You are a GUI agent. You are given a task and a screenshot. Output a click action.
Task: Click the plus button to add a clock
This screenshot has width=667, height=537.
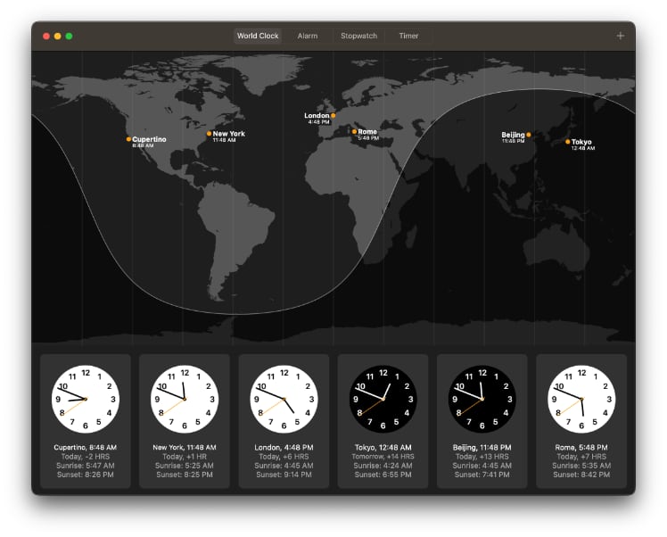pyautogui.click(x=620, y=36)
